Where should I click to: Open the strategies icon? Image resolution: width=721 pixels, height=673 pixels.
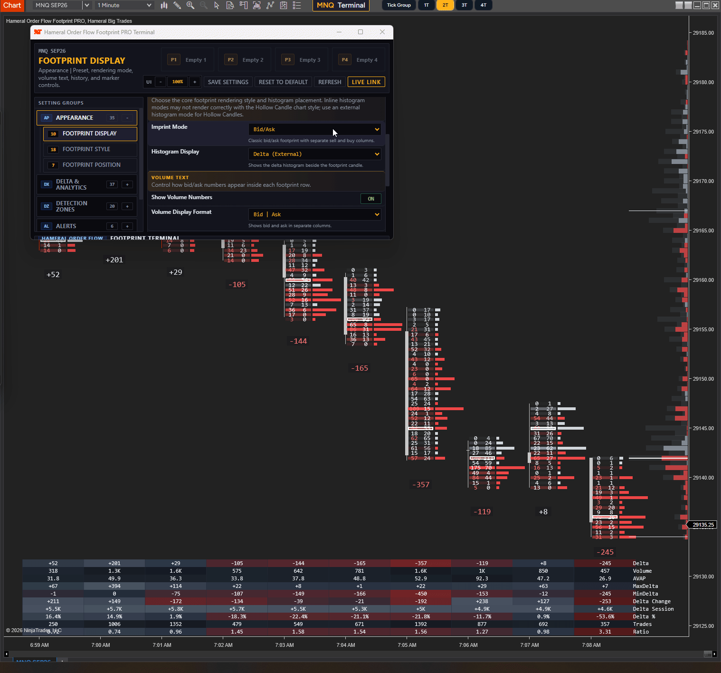pyautogui.click(x=270, y=5)
